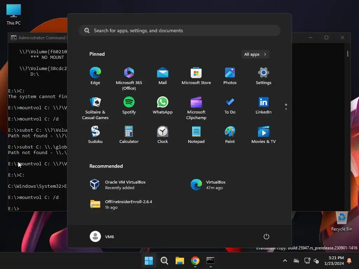Launch Spotify from pinned apps
The height and width of the screenshot is (269, 359).
129,105
